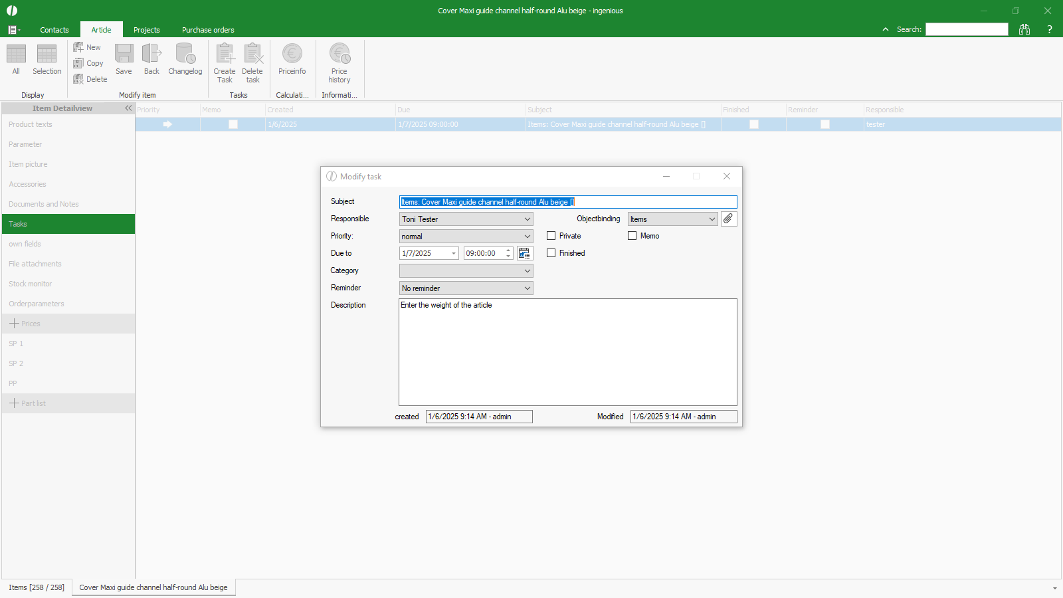Tick the Memo checkbox in dialog
The height and width of the screenshot is (598, 1063).
pos(632,236)
